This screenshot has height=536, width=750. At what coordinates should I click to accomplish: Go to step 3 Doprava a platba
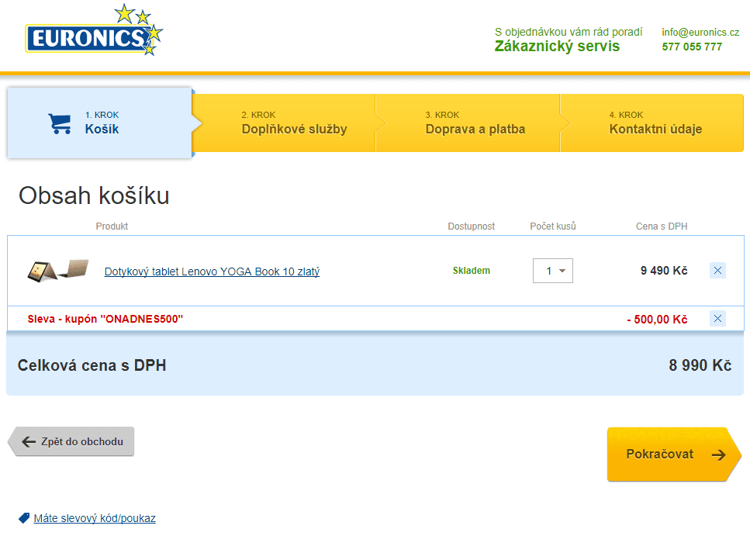[468, 123]
